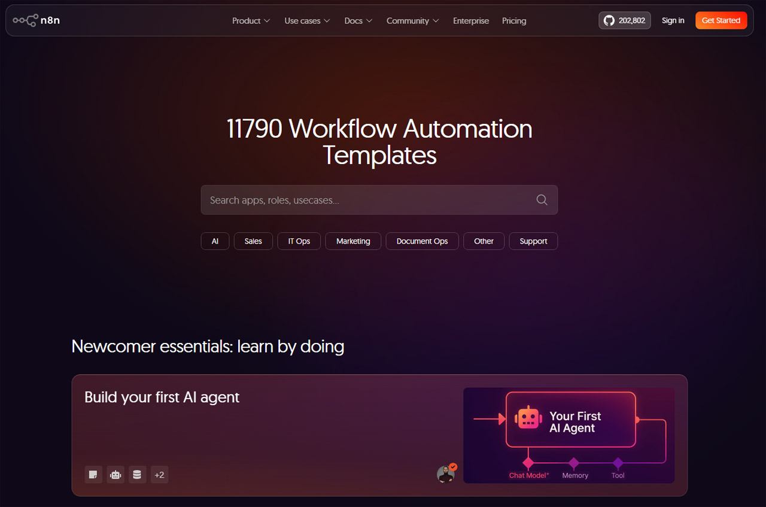The image size is (766, 507).
Task: Open the Community dropdown
Action: [413, 21]
